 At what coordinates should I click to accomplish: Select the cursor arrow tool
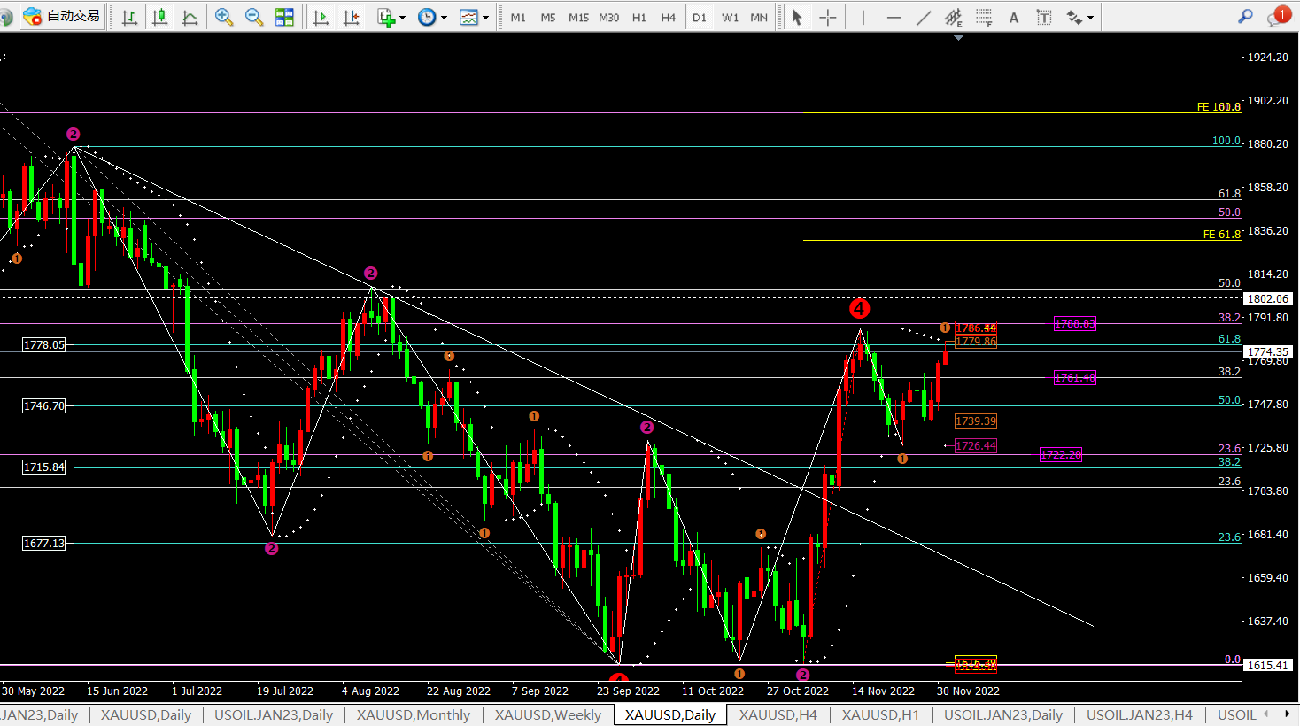pyautogui.click(x=797, y=17)
